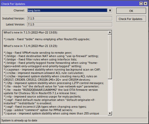Click the Latest Version field
This screenshot has width=149, height=124.
click(x=70, y=24)
